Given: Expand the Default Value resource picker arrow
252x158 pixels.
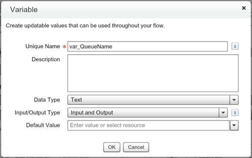Looking at the screenshot, I should pyautogui.click(x=234, y=125).
